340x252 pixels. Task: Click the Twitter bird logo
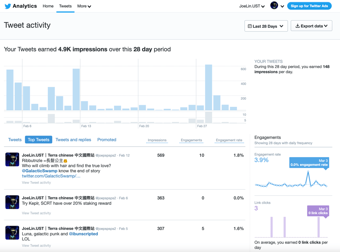click(8, 6)
